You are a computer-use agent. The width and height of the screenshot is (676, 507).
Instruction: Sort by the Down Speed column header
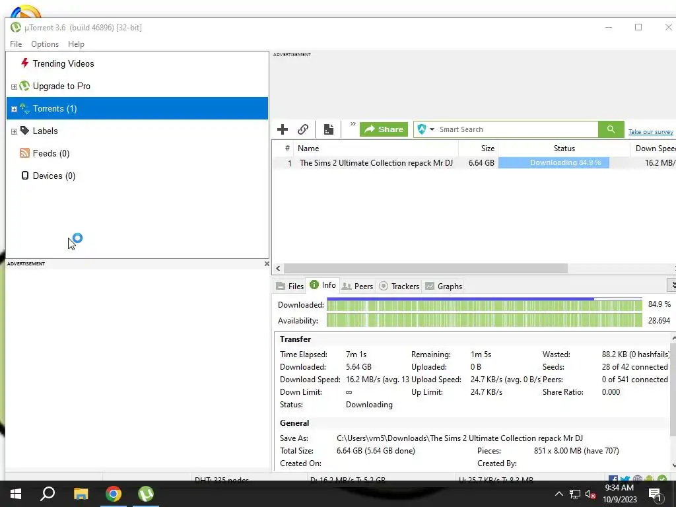[x=653, y=149]
